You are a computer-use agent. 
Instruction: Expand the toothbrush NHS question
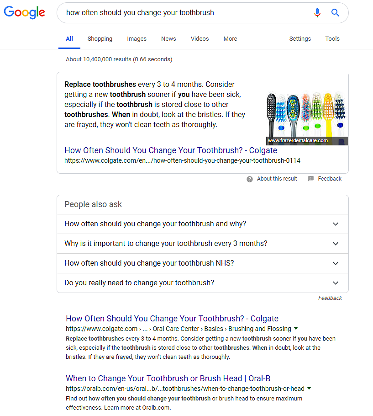point(336,263)
